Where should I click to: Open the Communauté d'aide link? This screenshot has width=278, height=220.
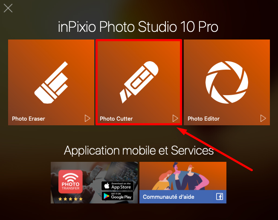click(168, 197)
